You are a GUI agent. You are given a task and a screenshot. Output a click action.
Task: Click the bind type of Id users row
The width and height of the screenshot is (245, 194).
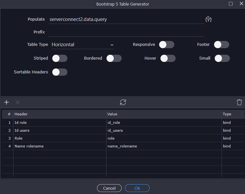(x=233, y=130)
